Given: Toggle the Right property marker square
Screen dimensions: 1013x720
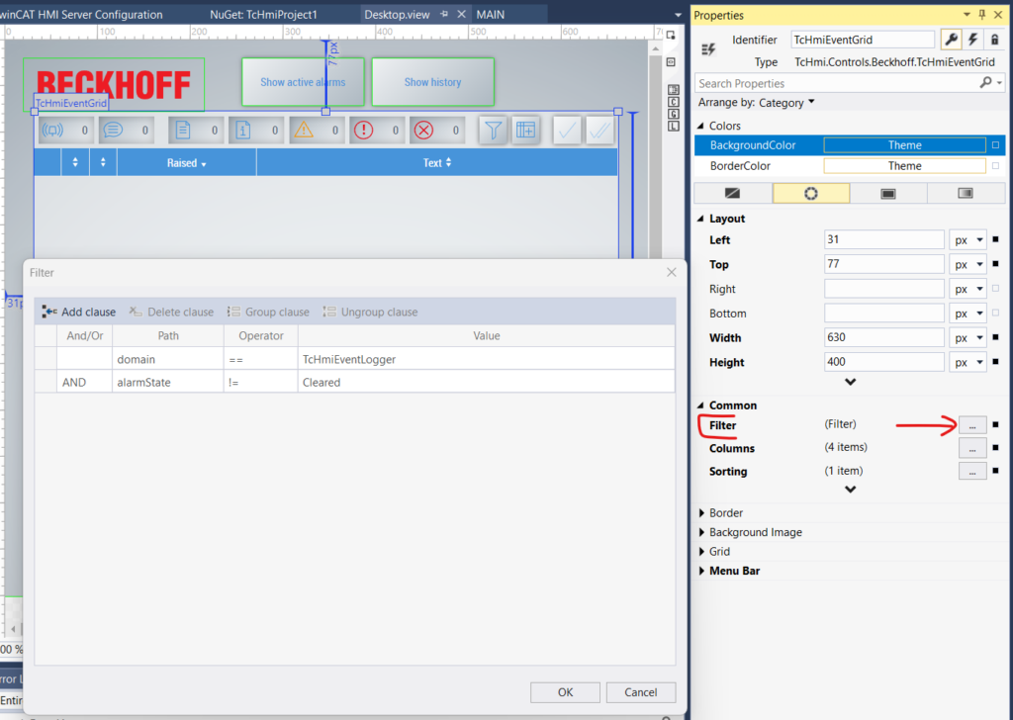Looking at the screenshot, I should click(995, 289).
